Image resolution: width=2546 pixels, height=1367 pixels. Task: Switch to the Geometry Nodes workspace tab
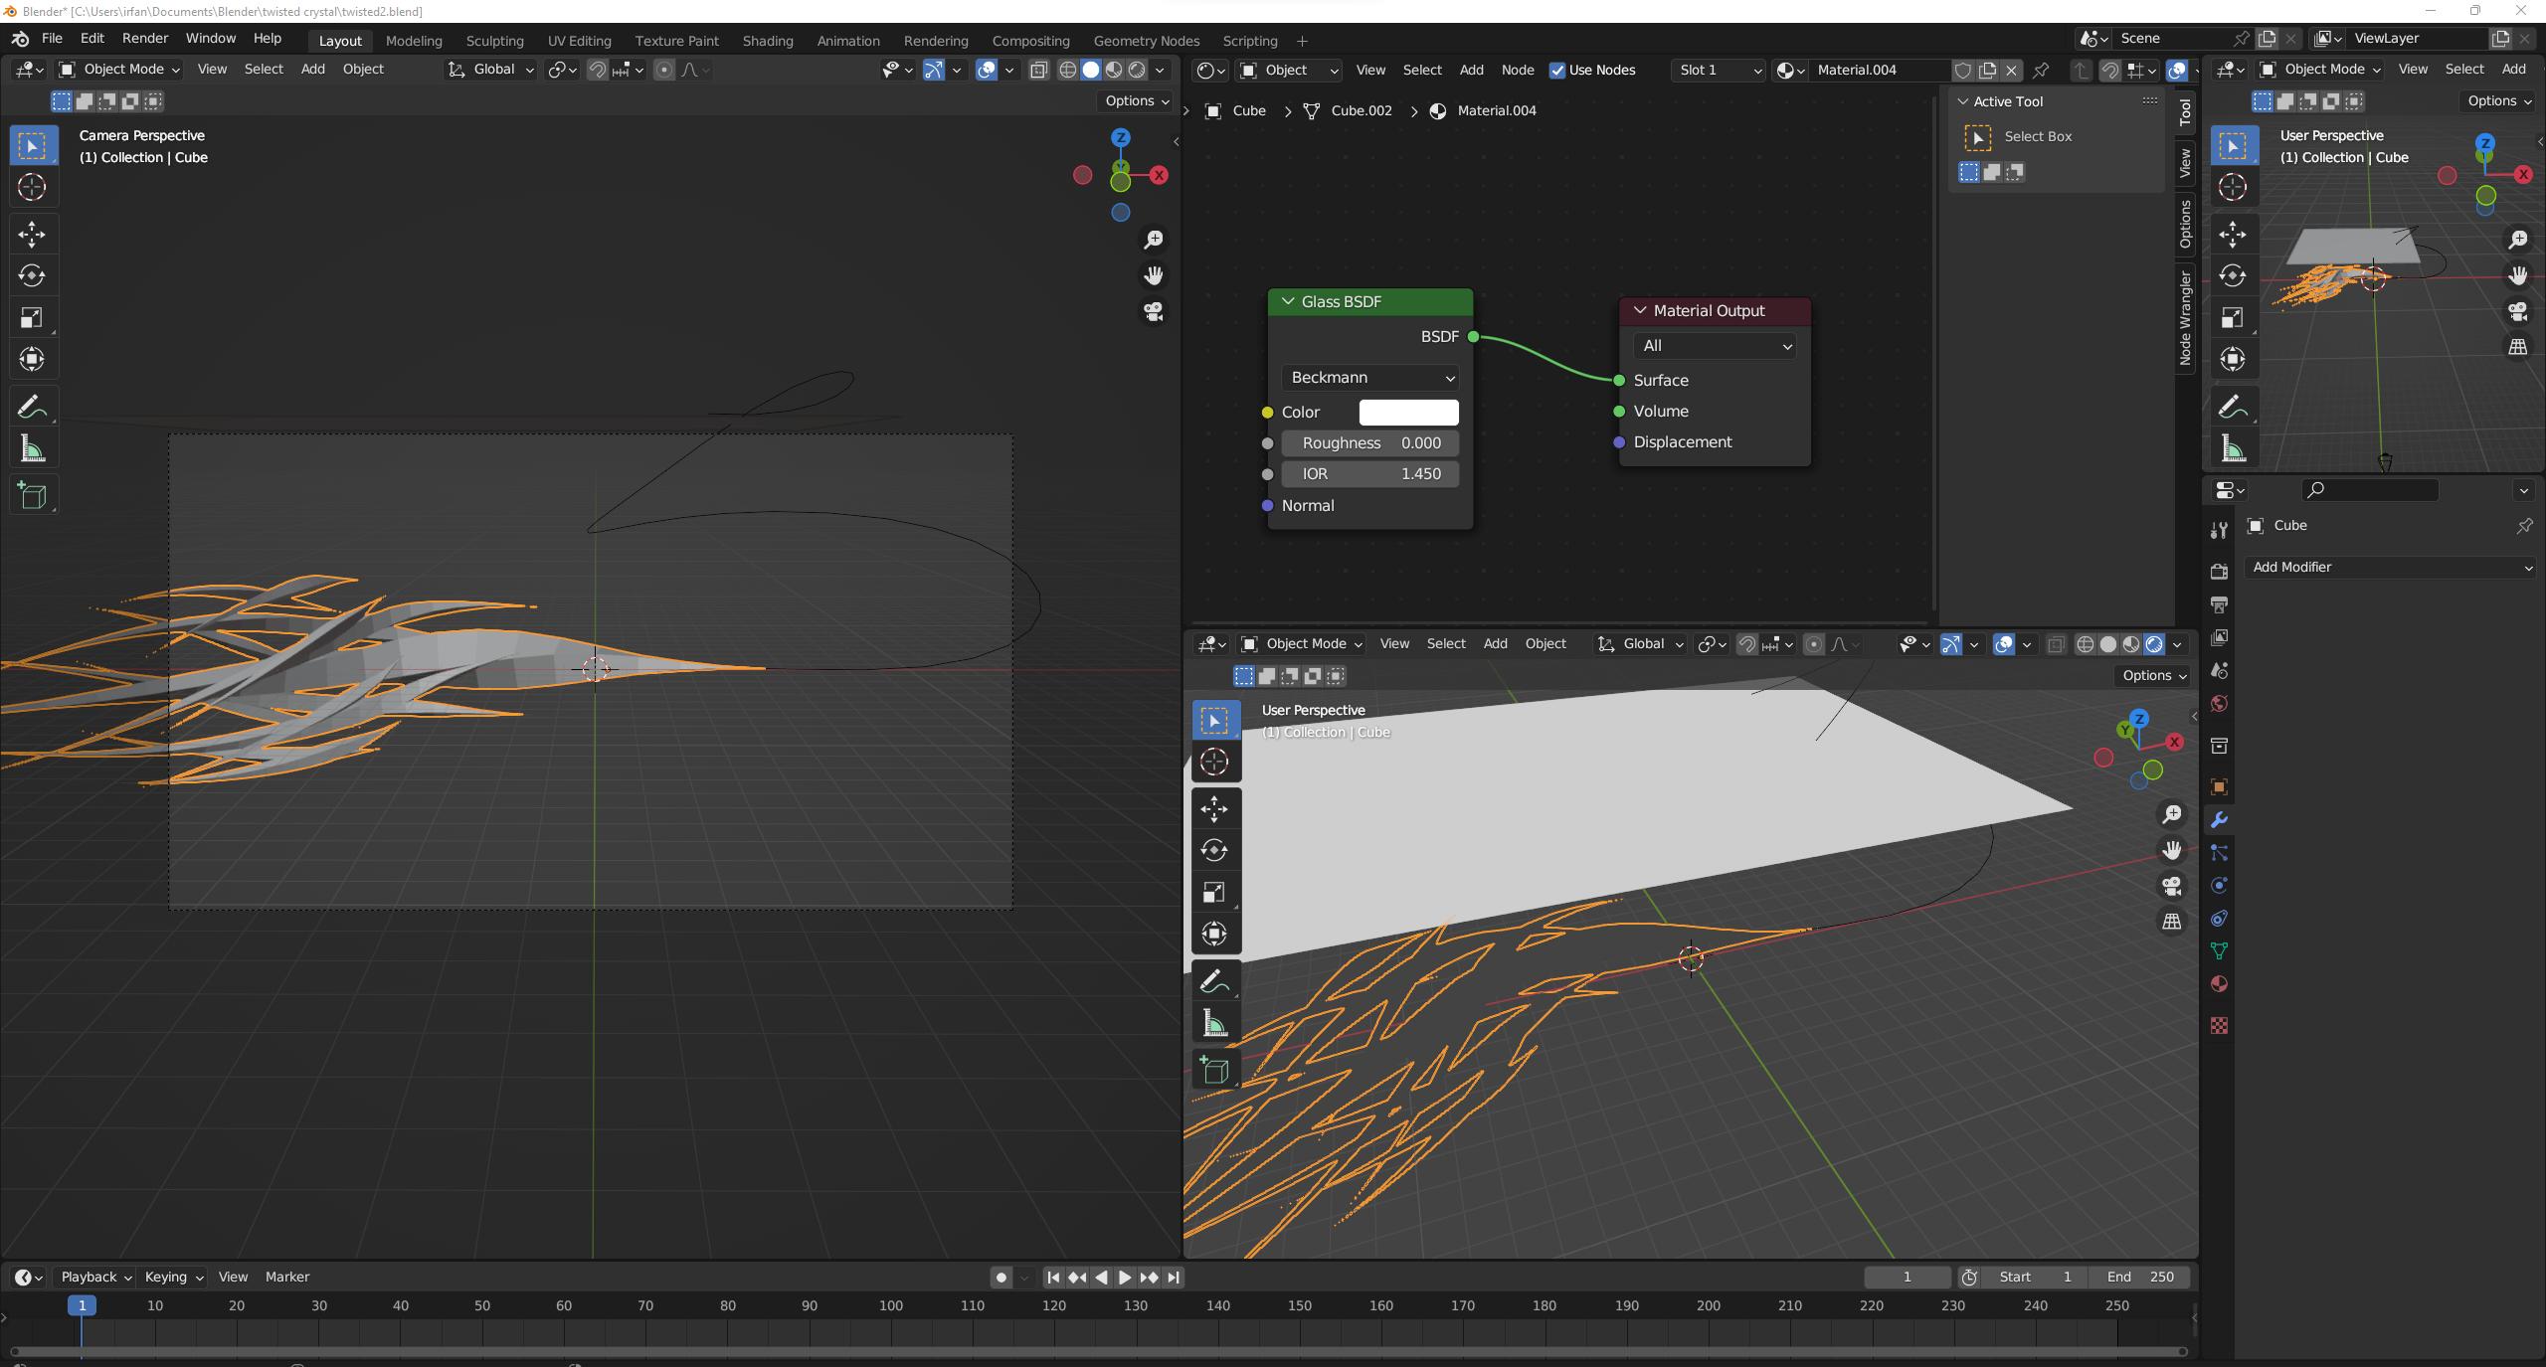pos(1147,41)
